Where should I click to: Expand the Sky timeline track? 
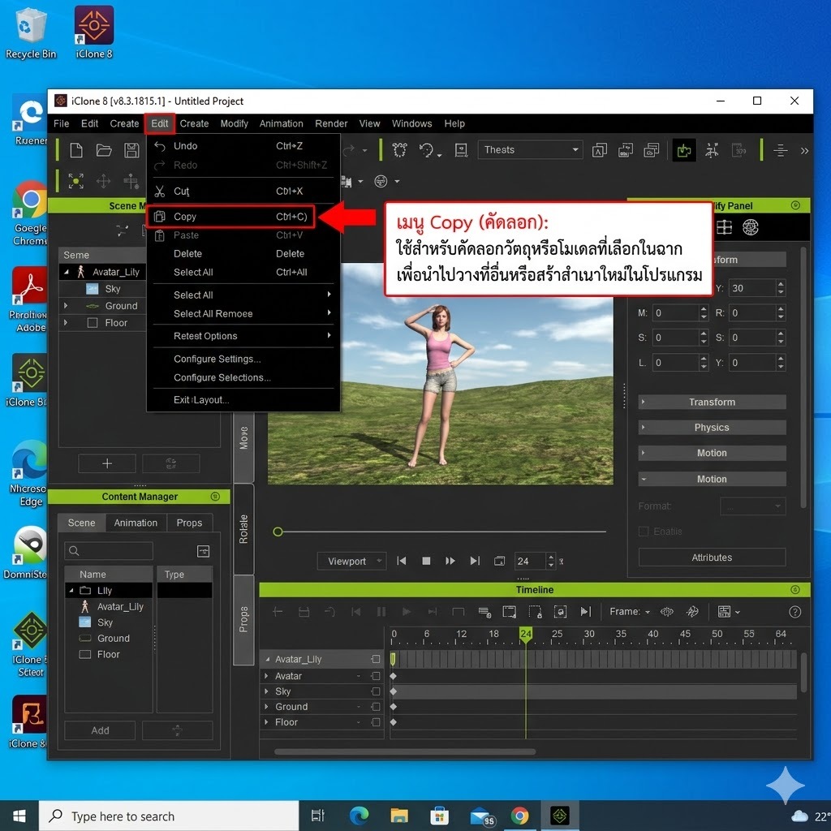[x=266, y=691]
